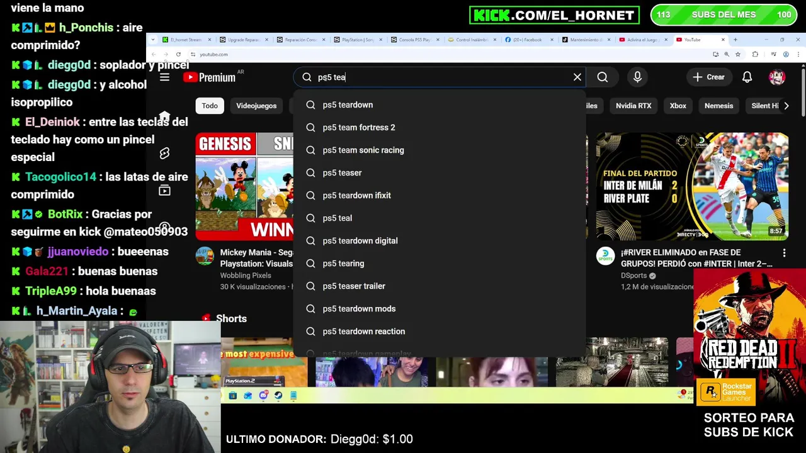The image size is (806, 453).
Task: Pick the "ps5 teardown ifixit" suggestion
Action: [440, 196]
